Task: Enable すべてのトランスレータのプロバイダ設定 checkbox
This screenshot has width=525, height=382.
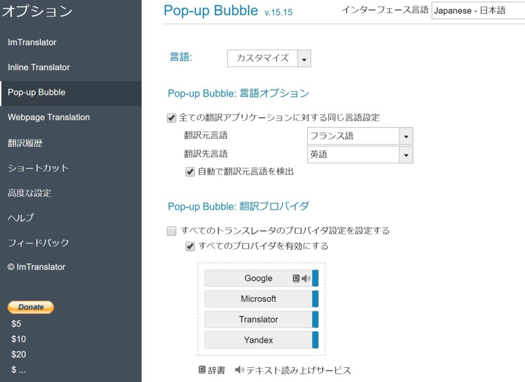Action: [x=172, y=231]
